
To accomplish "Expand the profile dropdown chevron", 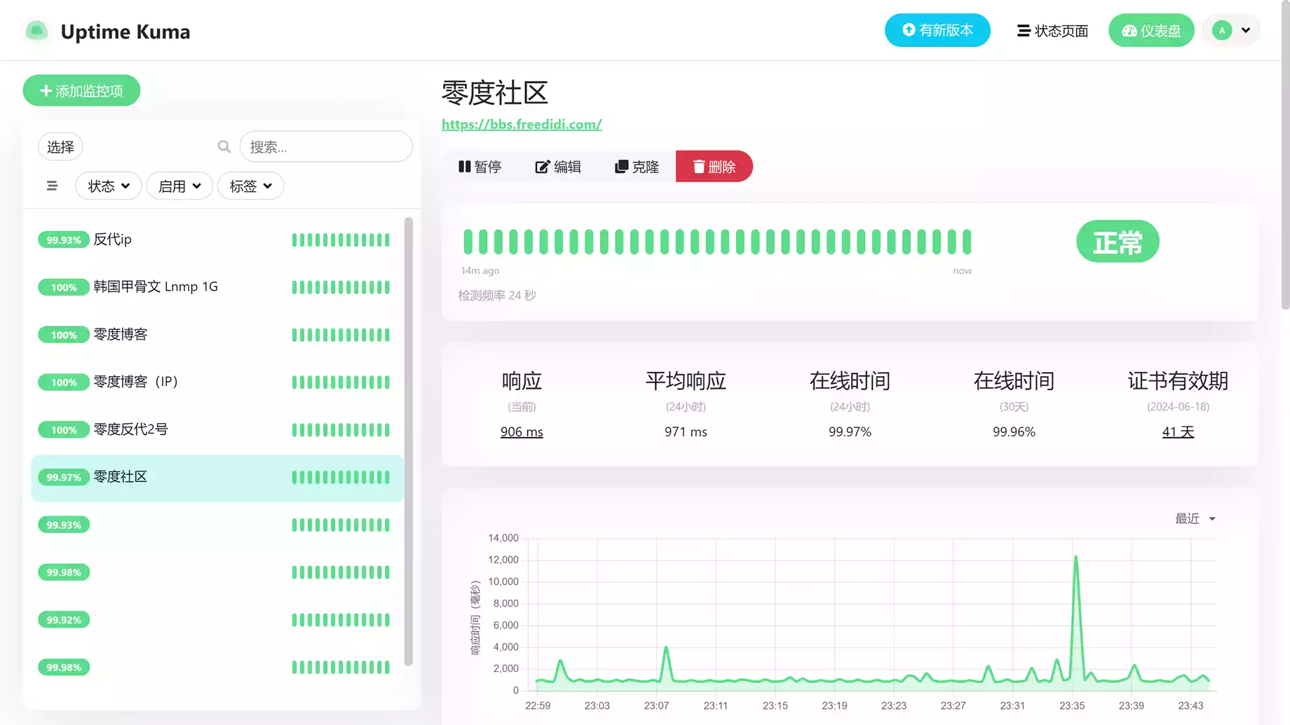I will (x=1246, y=30).
